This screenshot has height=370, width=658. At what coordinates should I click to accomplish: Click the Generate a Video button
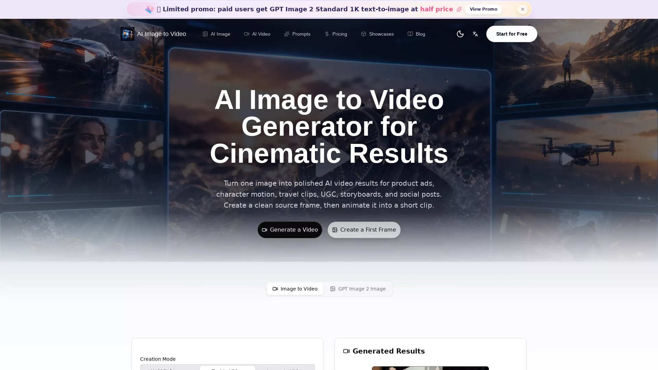(x=290, y=230)
